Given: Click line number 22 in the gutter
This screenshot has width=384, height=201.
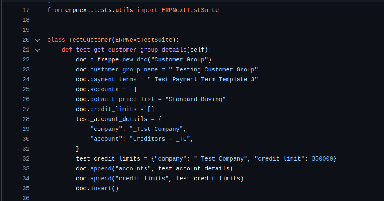Looking at the screenshot, I should [x=26, y=59].
